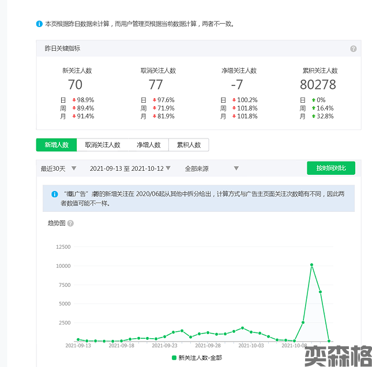This screenshot has width=372, height=367.
Task: Click the 按时间对比 button
Action: [331, 168]
